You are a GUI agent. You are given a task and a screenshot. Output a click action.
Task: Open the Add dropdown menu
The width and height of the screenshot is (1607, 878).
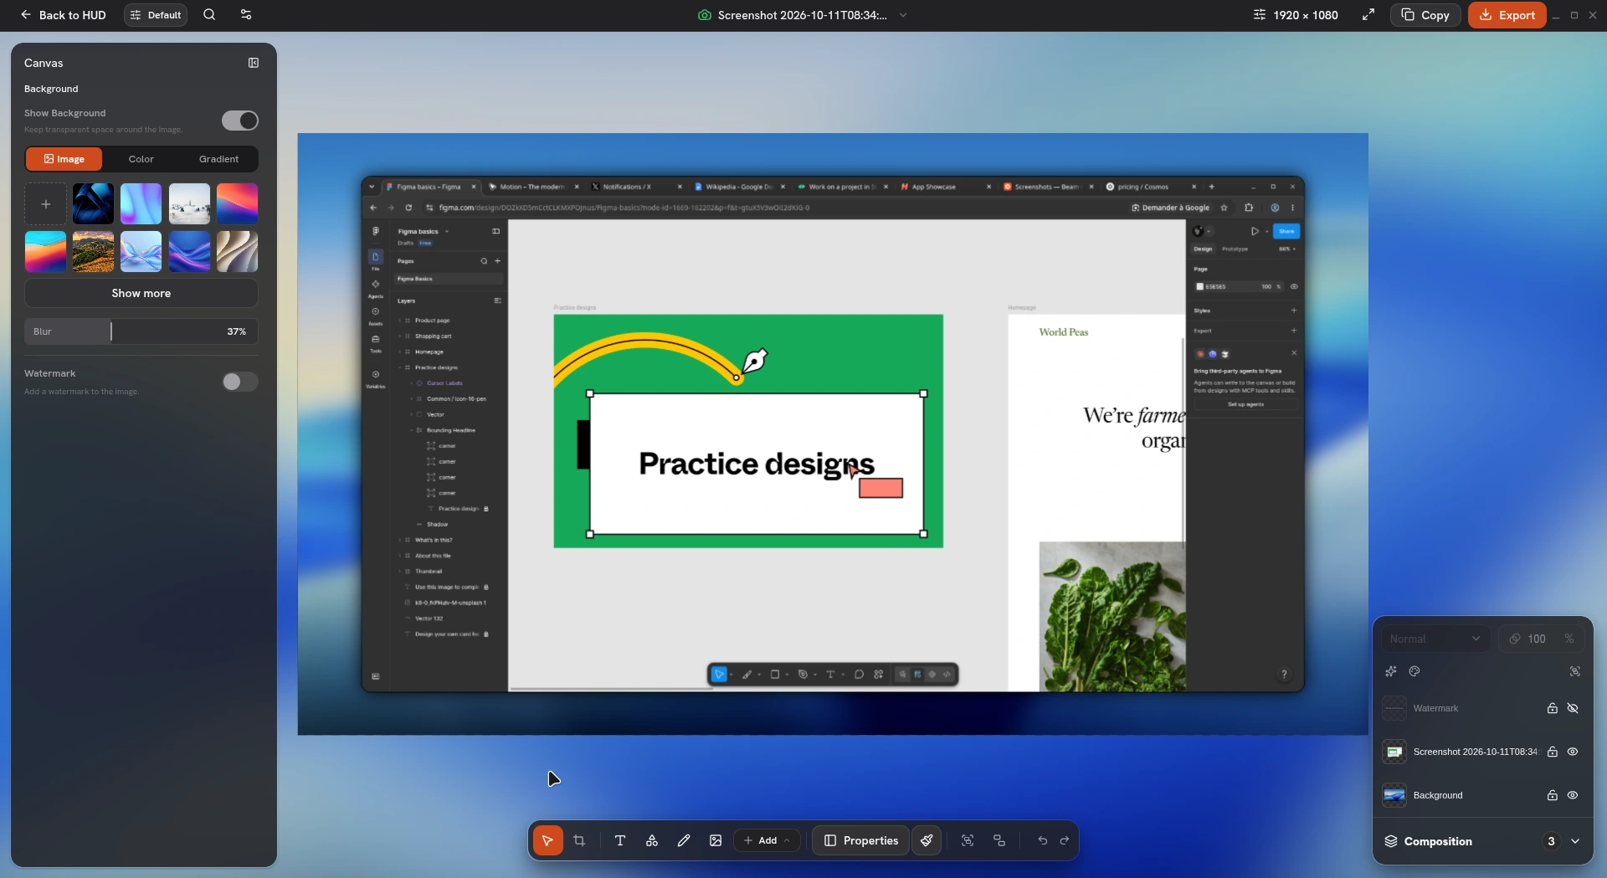pyautogui.click(x=766, y=840)
